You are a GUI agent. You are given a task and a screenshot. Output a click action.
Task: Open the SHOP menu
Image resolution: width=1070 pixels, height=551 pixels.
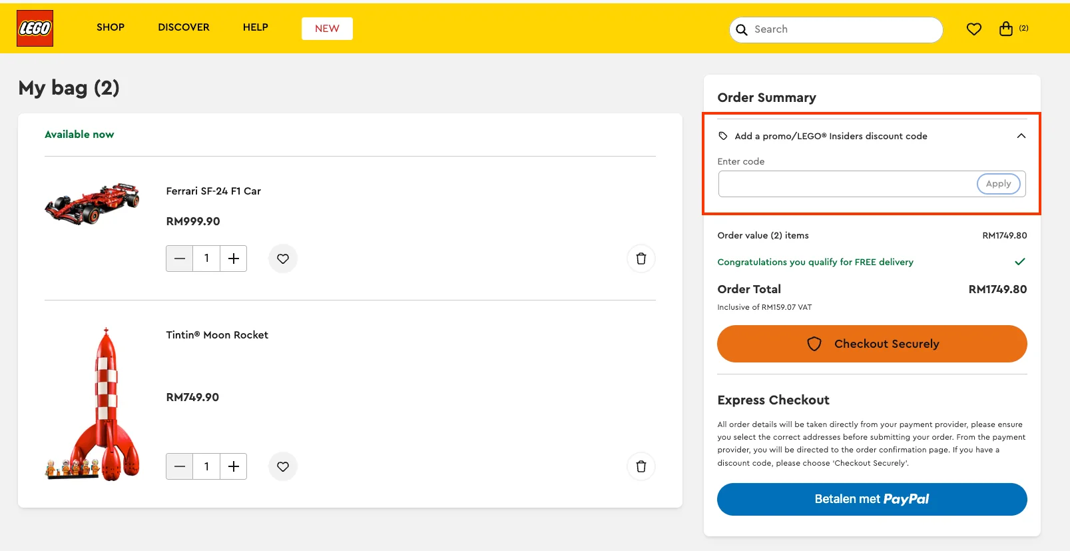point(111,27)
